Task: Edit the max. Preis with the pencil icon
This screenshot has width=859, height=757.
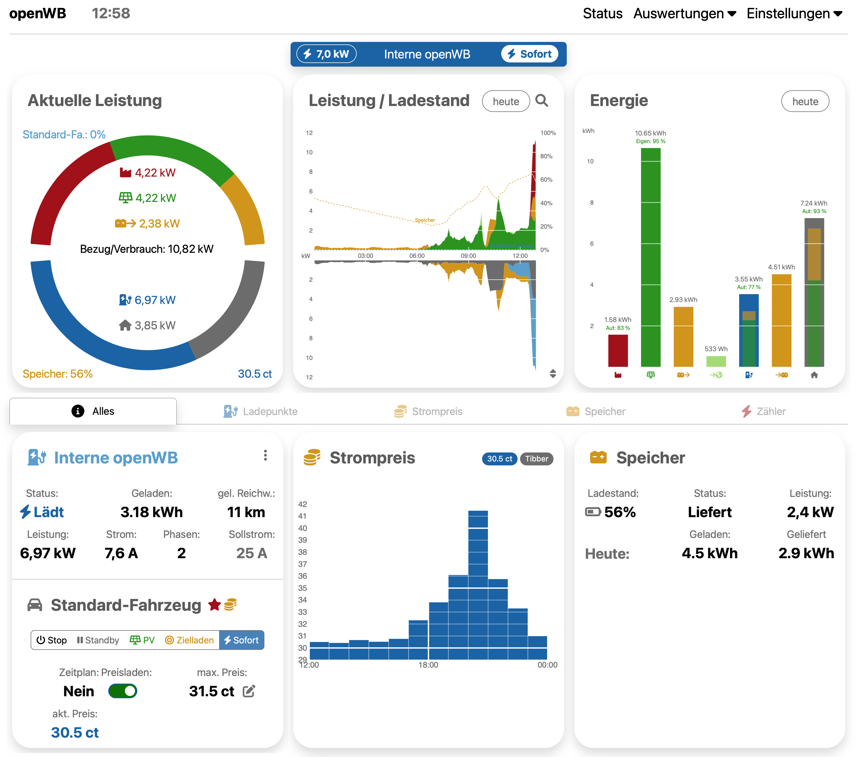Action: pos(249,691)
